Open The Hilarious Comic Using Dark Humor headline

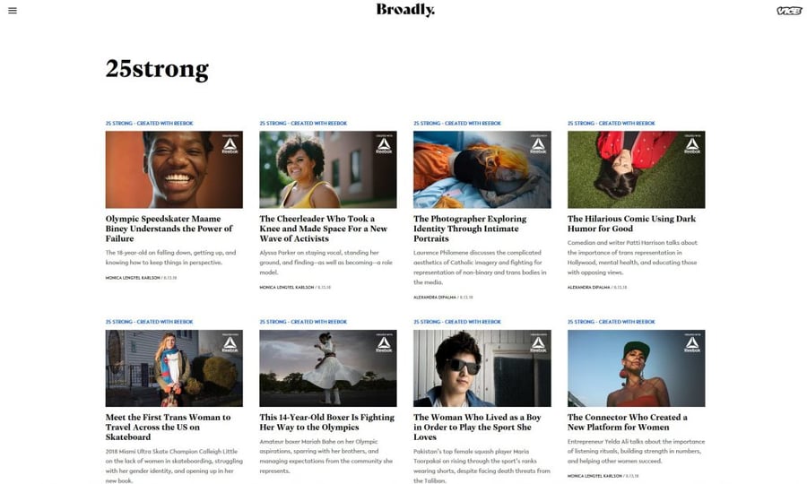pos(631,223)
